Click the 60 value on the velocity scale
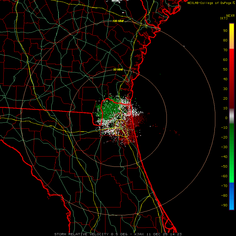 click(x=225, y=60)
